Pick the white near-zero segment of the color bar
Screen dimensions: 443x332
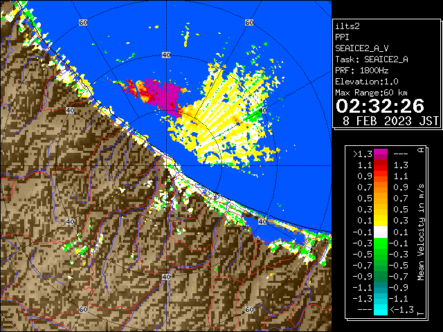pyautogui.click(x=381, y=232)
